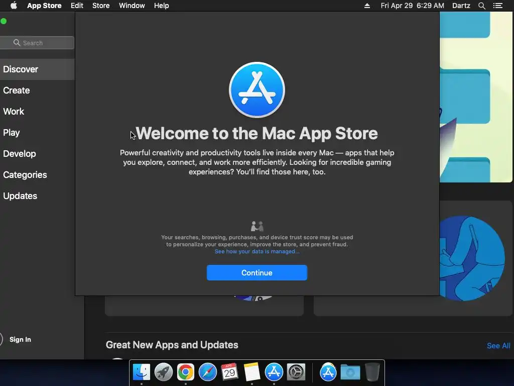Click the green window zoom button
The image size is (514, 386).
tap(4, 21)
